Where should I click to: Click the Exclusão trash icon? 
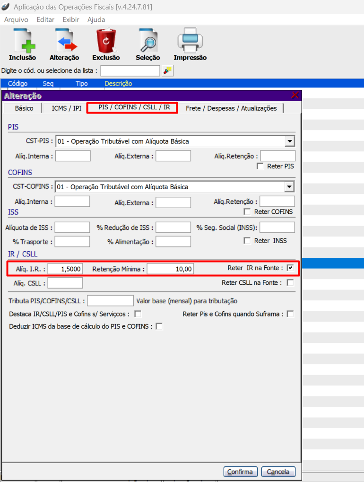[106, 41]
